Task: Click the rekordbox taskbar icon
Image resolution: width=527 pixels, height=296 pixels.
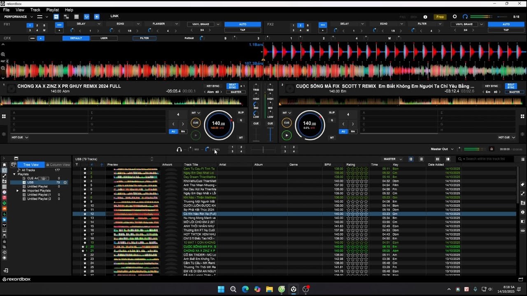Action: pyautogui.click(x=294, y=289)
